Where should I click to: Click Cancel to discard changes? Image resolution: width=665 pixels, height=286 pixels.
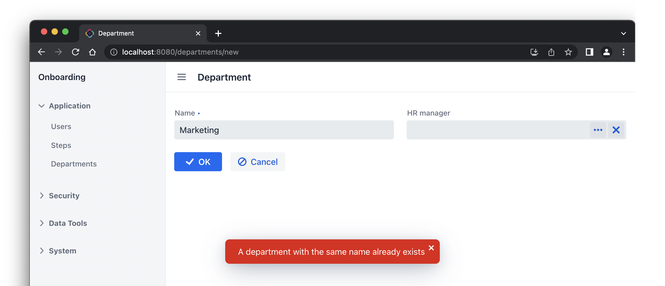coord(257,162)
